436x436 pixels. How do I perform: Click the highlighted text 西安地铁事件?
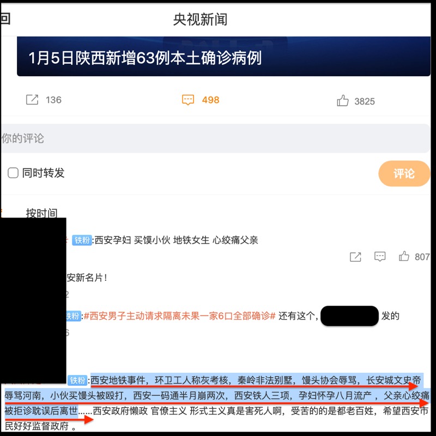(118, 380)
